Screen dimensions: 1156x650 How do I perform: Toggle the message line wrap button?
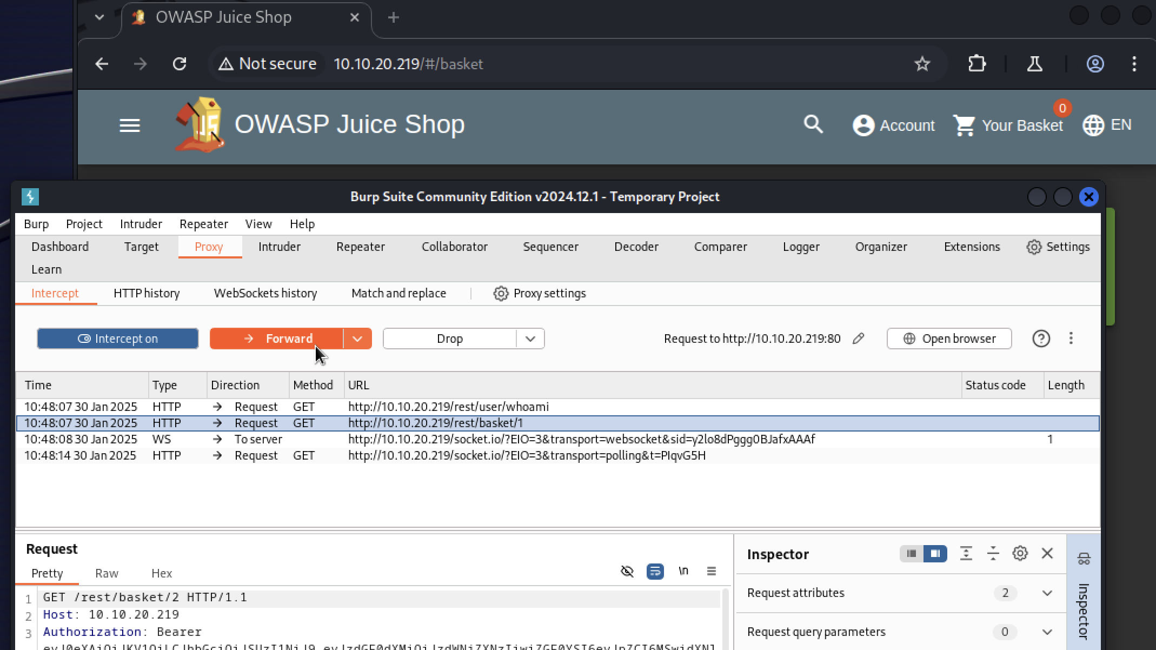pos(655,571)
